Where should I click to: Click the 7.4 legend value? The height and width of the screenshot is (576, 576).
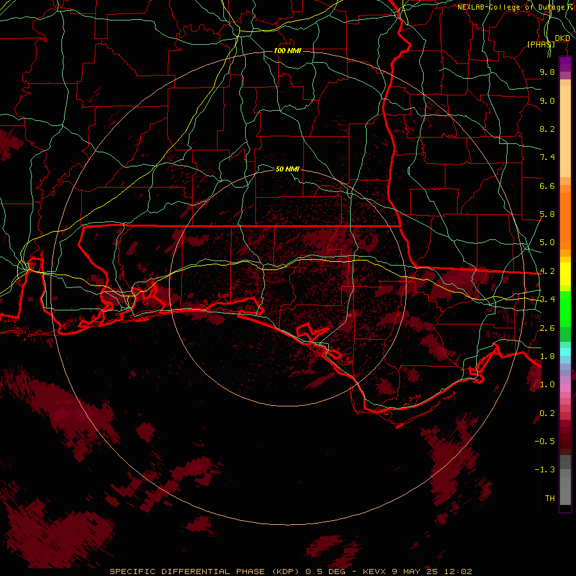click(547, 157)
